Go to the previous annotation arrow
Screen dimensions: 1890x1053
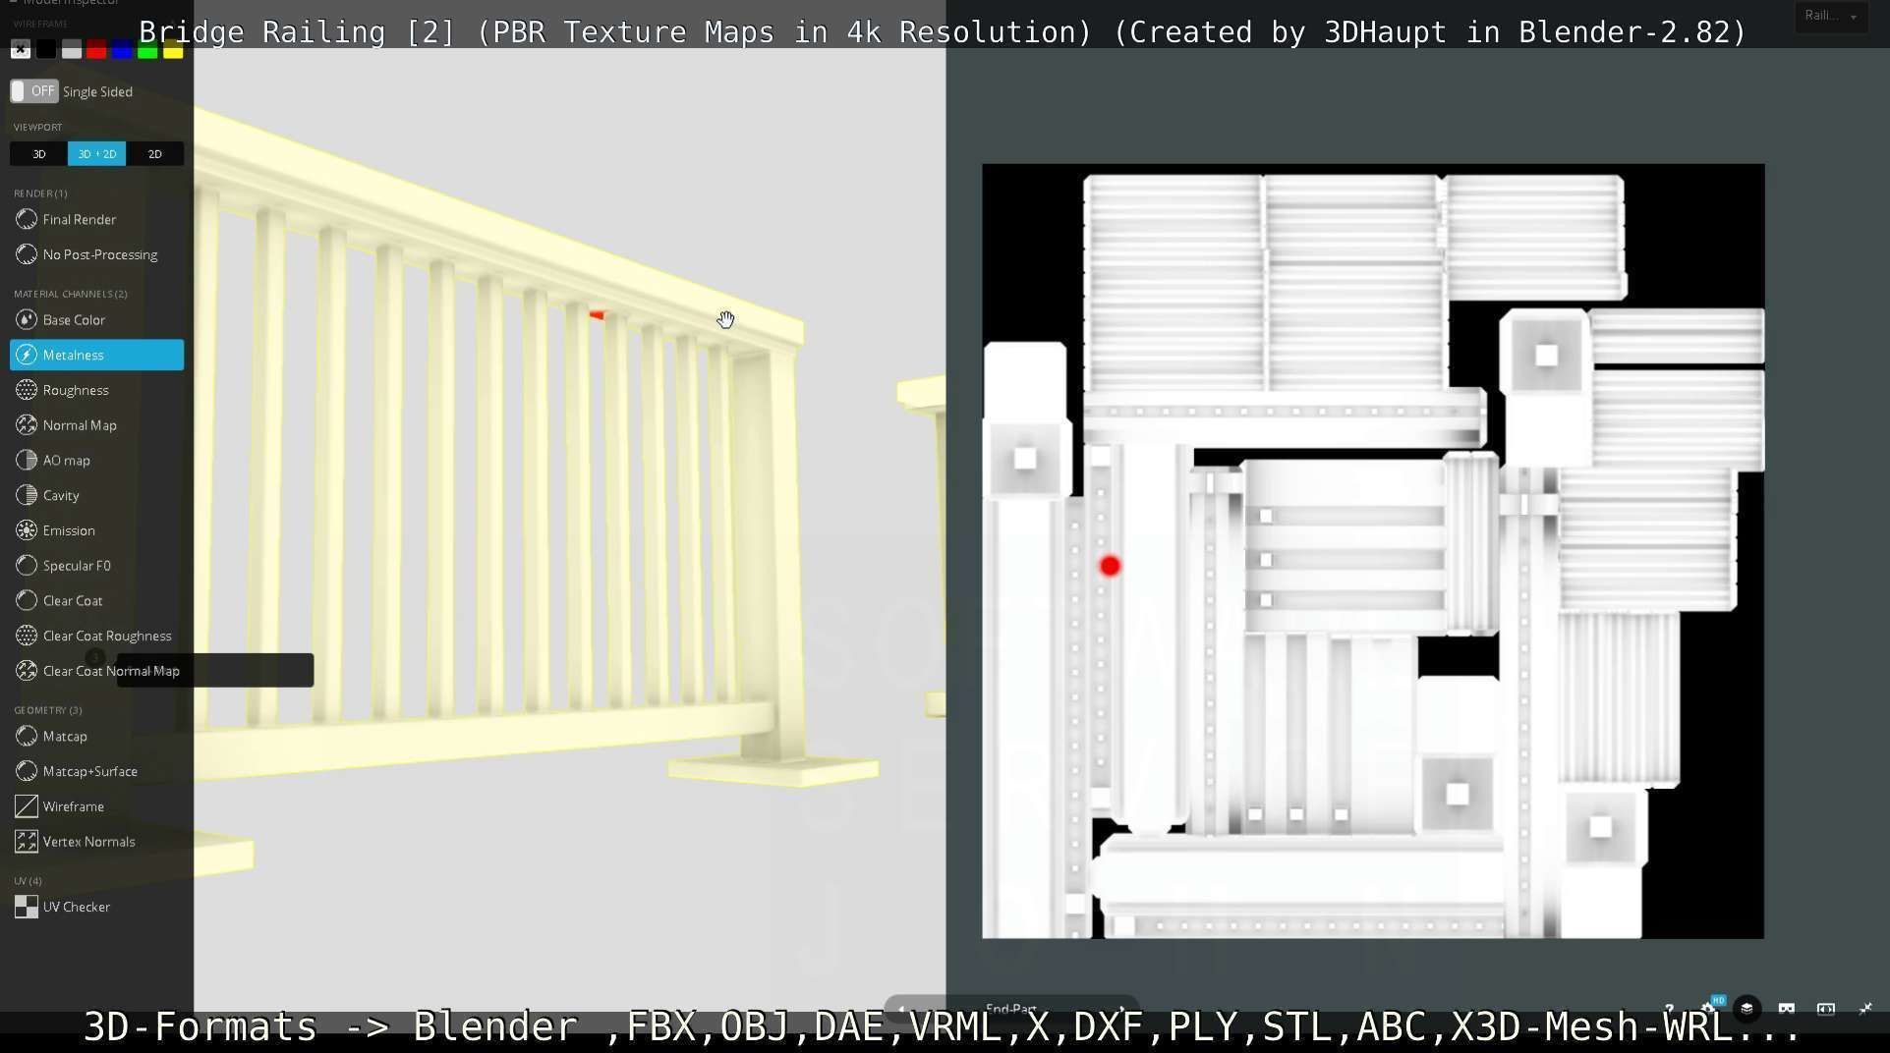(901, 1009)
